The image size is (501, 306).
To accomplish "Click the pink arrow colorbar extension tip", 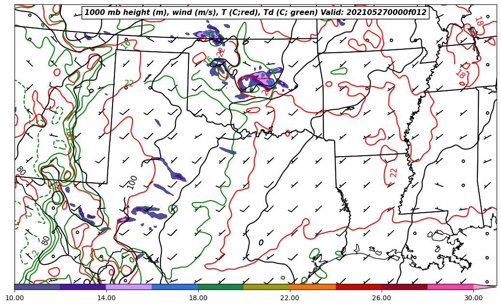I will coord(485,287).
